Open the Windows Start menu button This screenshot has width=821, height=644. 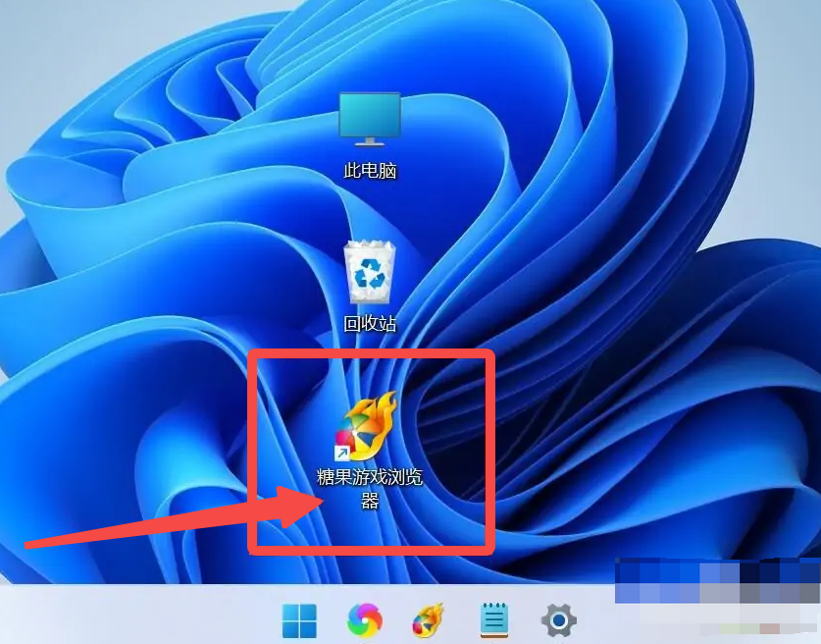[299, 619]
